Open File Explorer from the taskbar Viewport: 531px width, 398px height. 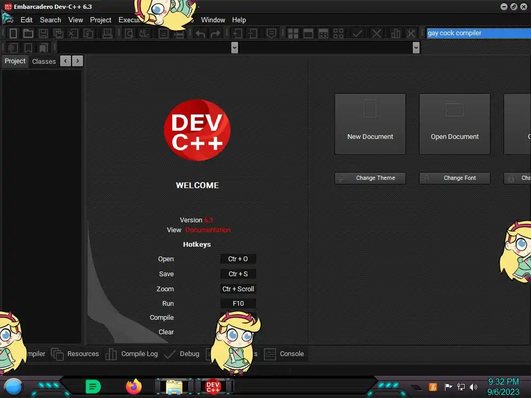(x=174, y=387)
